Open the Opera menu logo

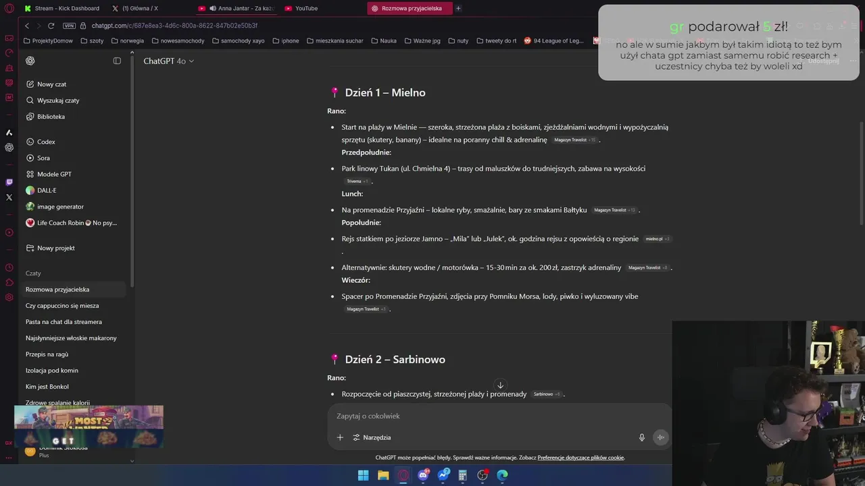click(x=9, y=8)
